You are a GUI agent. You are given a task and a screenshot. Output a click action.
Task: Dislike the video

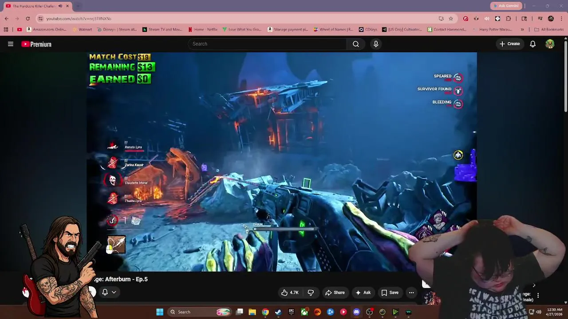tap(311, 292)
